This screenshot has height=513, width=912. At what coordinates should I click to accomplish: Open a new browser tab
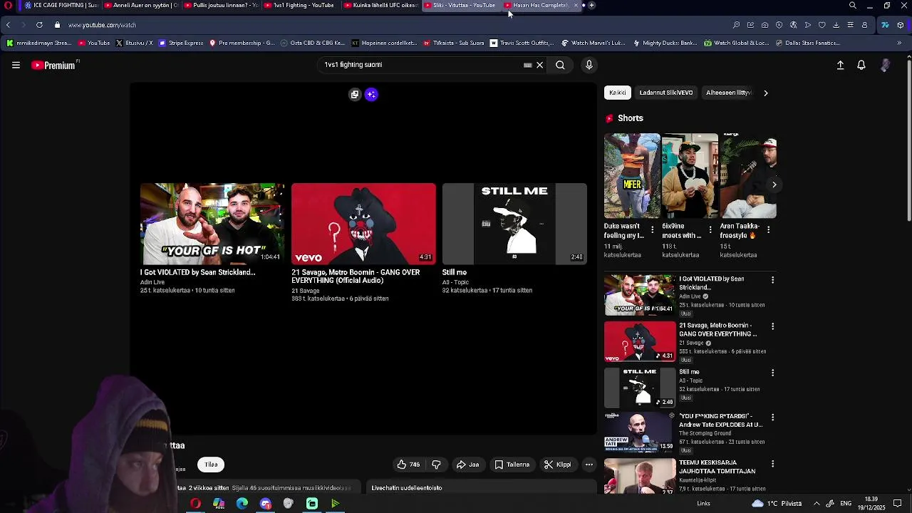tap(591, 5)
